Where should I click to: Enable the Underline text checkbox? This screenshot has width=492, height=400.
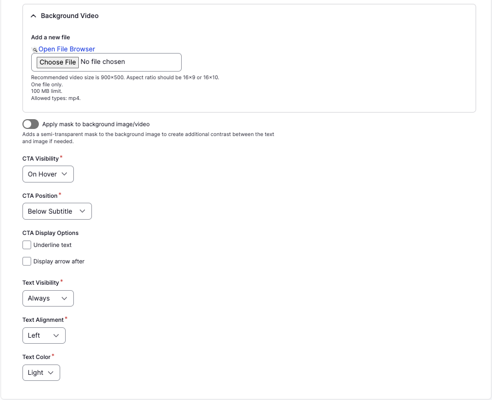(27, 245)
